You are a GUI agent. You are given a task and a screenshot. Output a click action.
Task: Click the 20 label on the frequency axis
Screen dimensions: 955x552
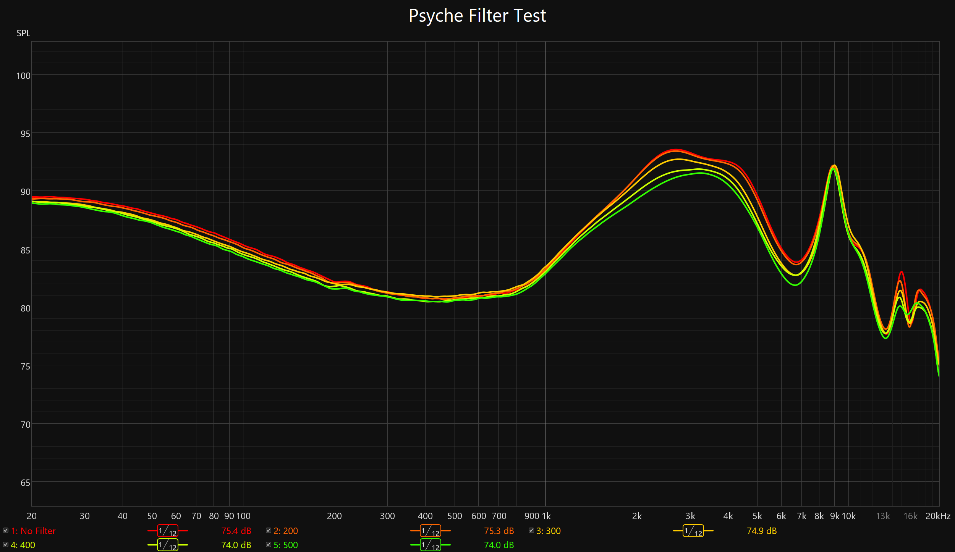32,516
